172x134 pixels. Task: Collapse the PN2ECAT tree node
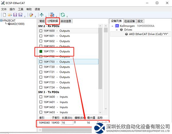[2, 21]
